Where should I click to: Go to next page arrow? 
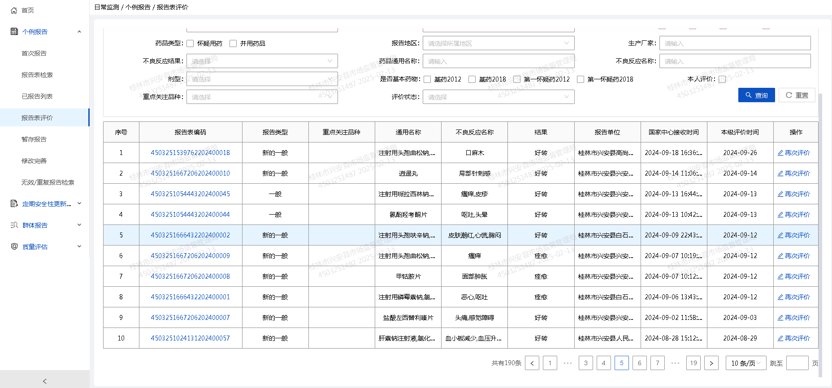pyautogui.click(x=711, y=363)
